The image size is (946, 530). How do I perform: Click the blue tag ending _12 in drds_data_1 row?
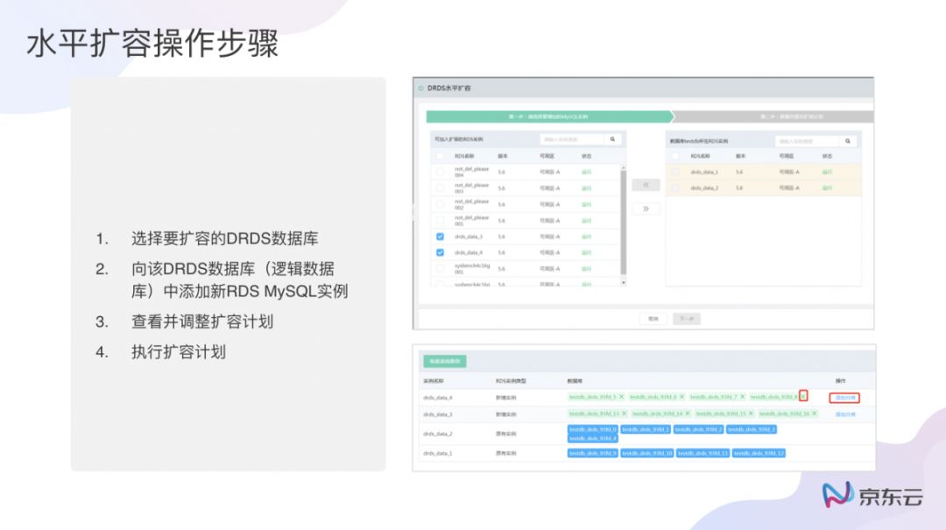tap(759, 453)
